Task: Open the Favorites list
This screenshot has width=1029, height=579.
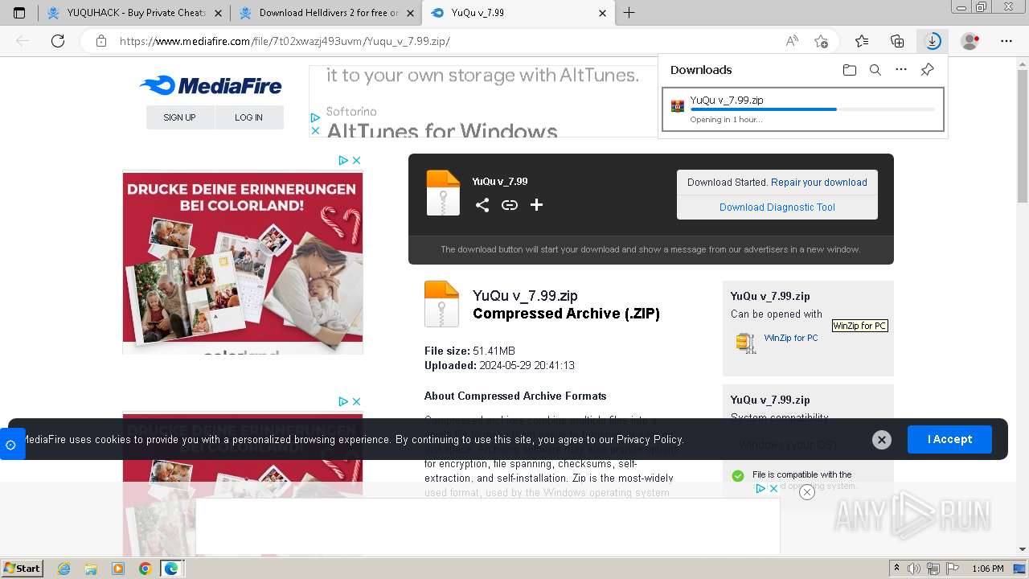Action: [x=862, y=41]
